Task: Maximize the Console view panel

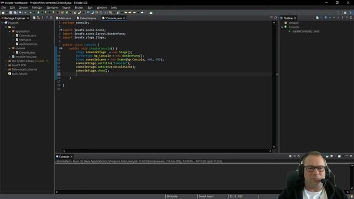Action: (x=351, y=156)
